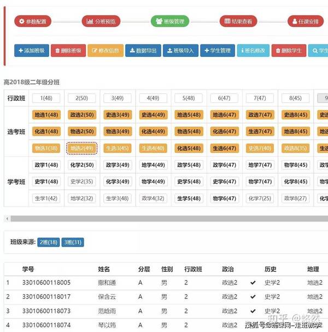This screenshot has height=332, width=328.
Task: Select administrative class 5(48)
Action: 189,98
